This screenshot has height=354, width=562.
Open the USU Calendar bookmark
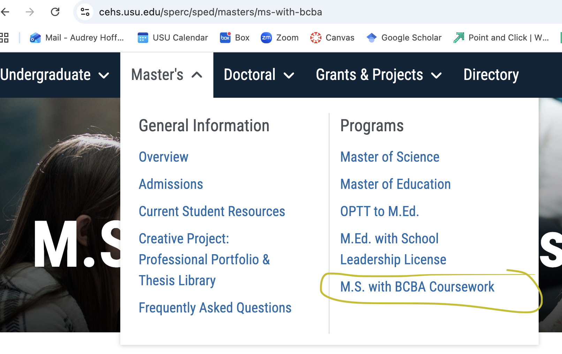coord(173,37)
